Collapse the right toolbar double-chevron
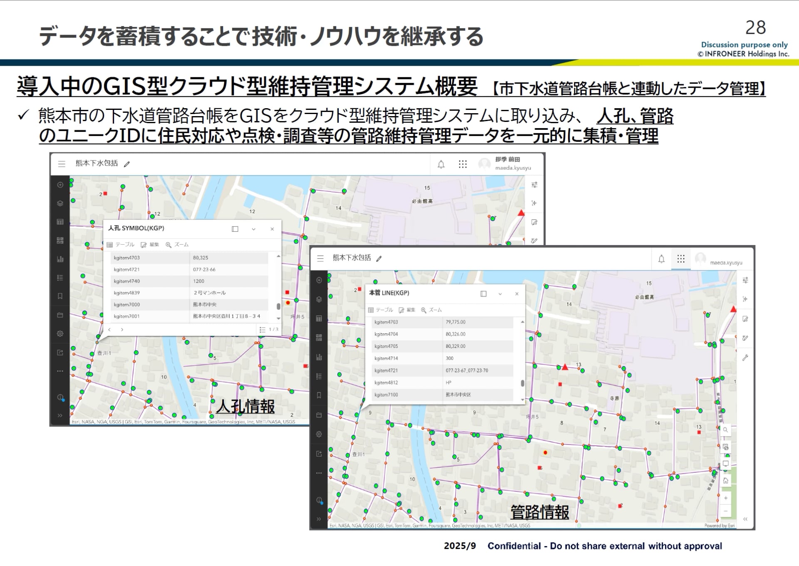 pos(745,519)
